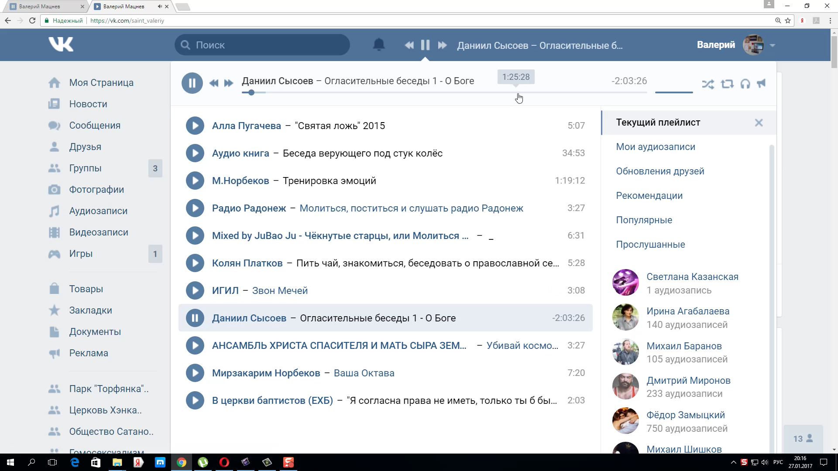
Task: Open Обновления друзей section
Action: (660, 171)
